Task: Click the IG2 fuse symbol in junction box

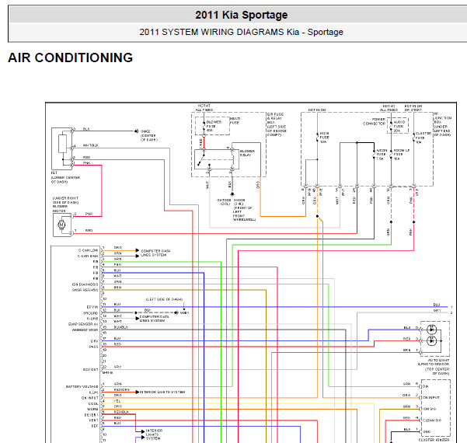Action: click(x=318, y=138)
